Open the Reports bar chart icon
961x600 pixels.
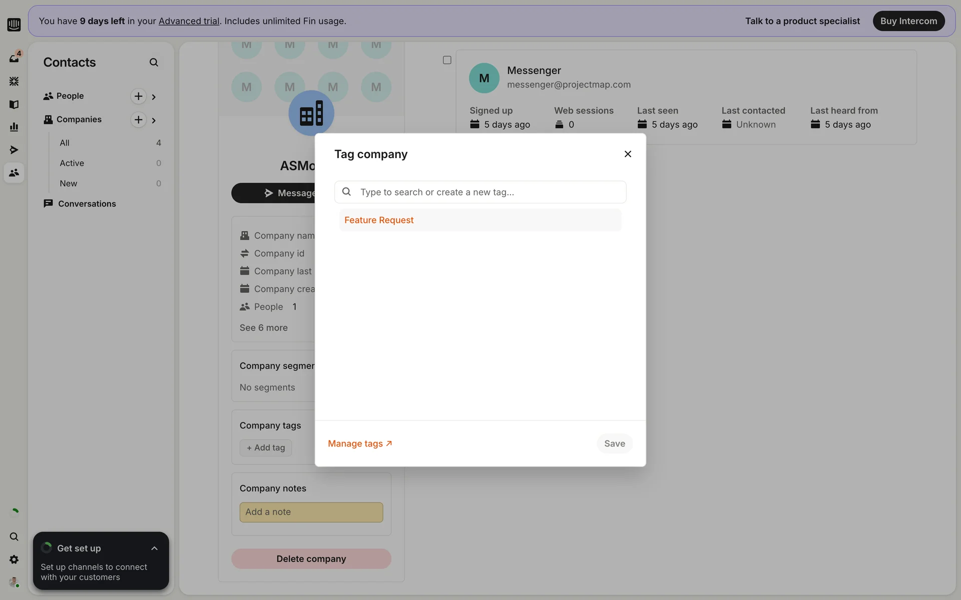(14, 127)
